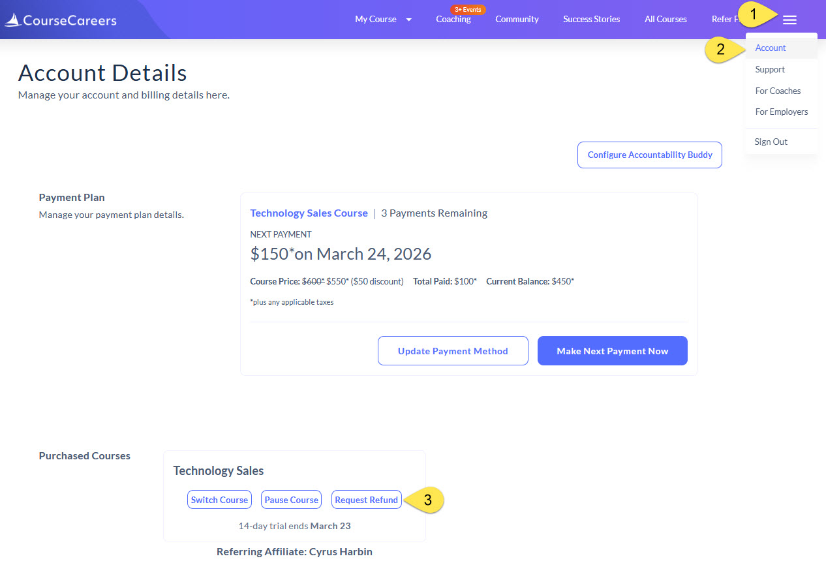
Task: Open All Courses in navigation
Action: tap(665, 20)
